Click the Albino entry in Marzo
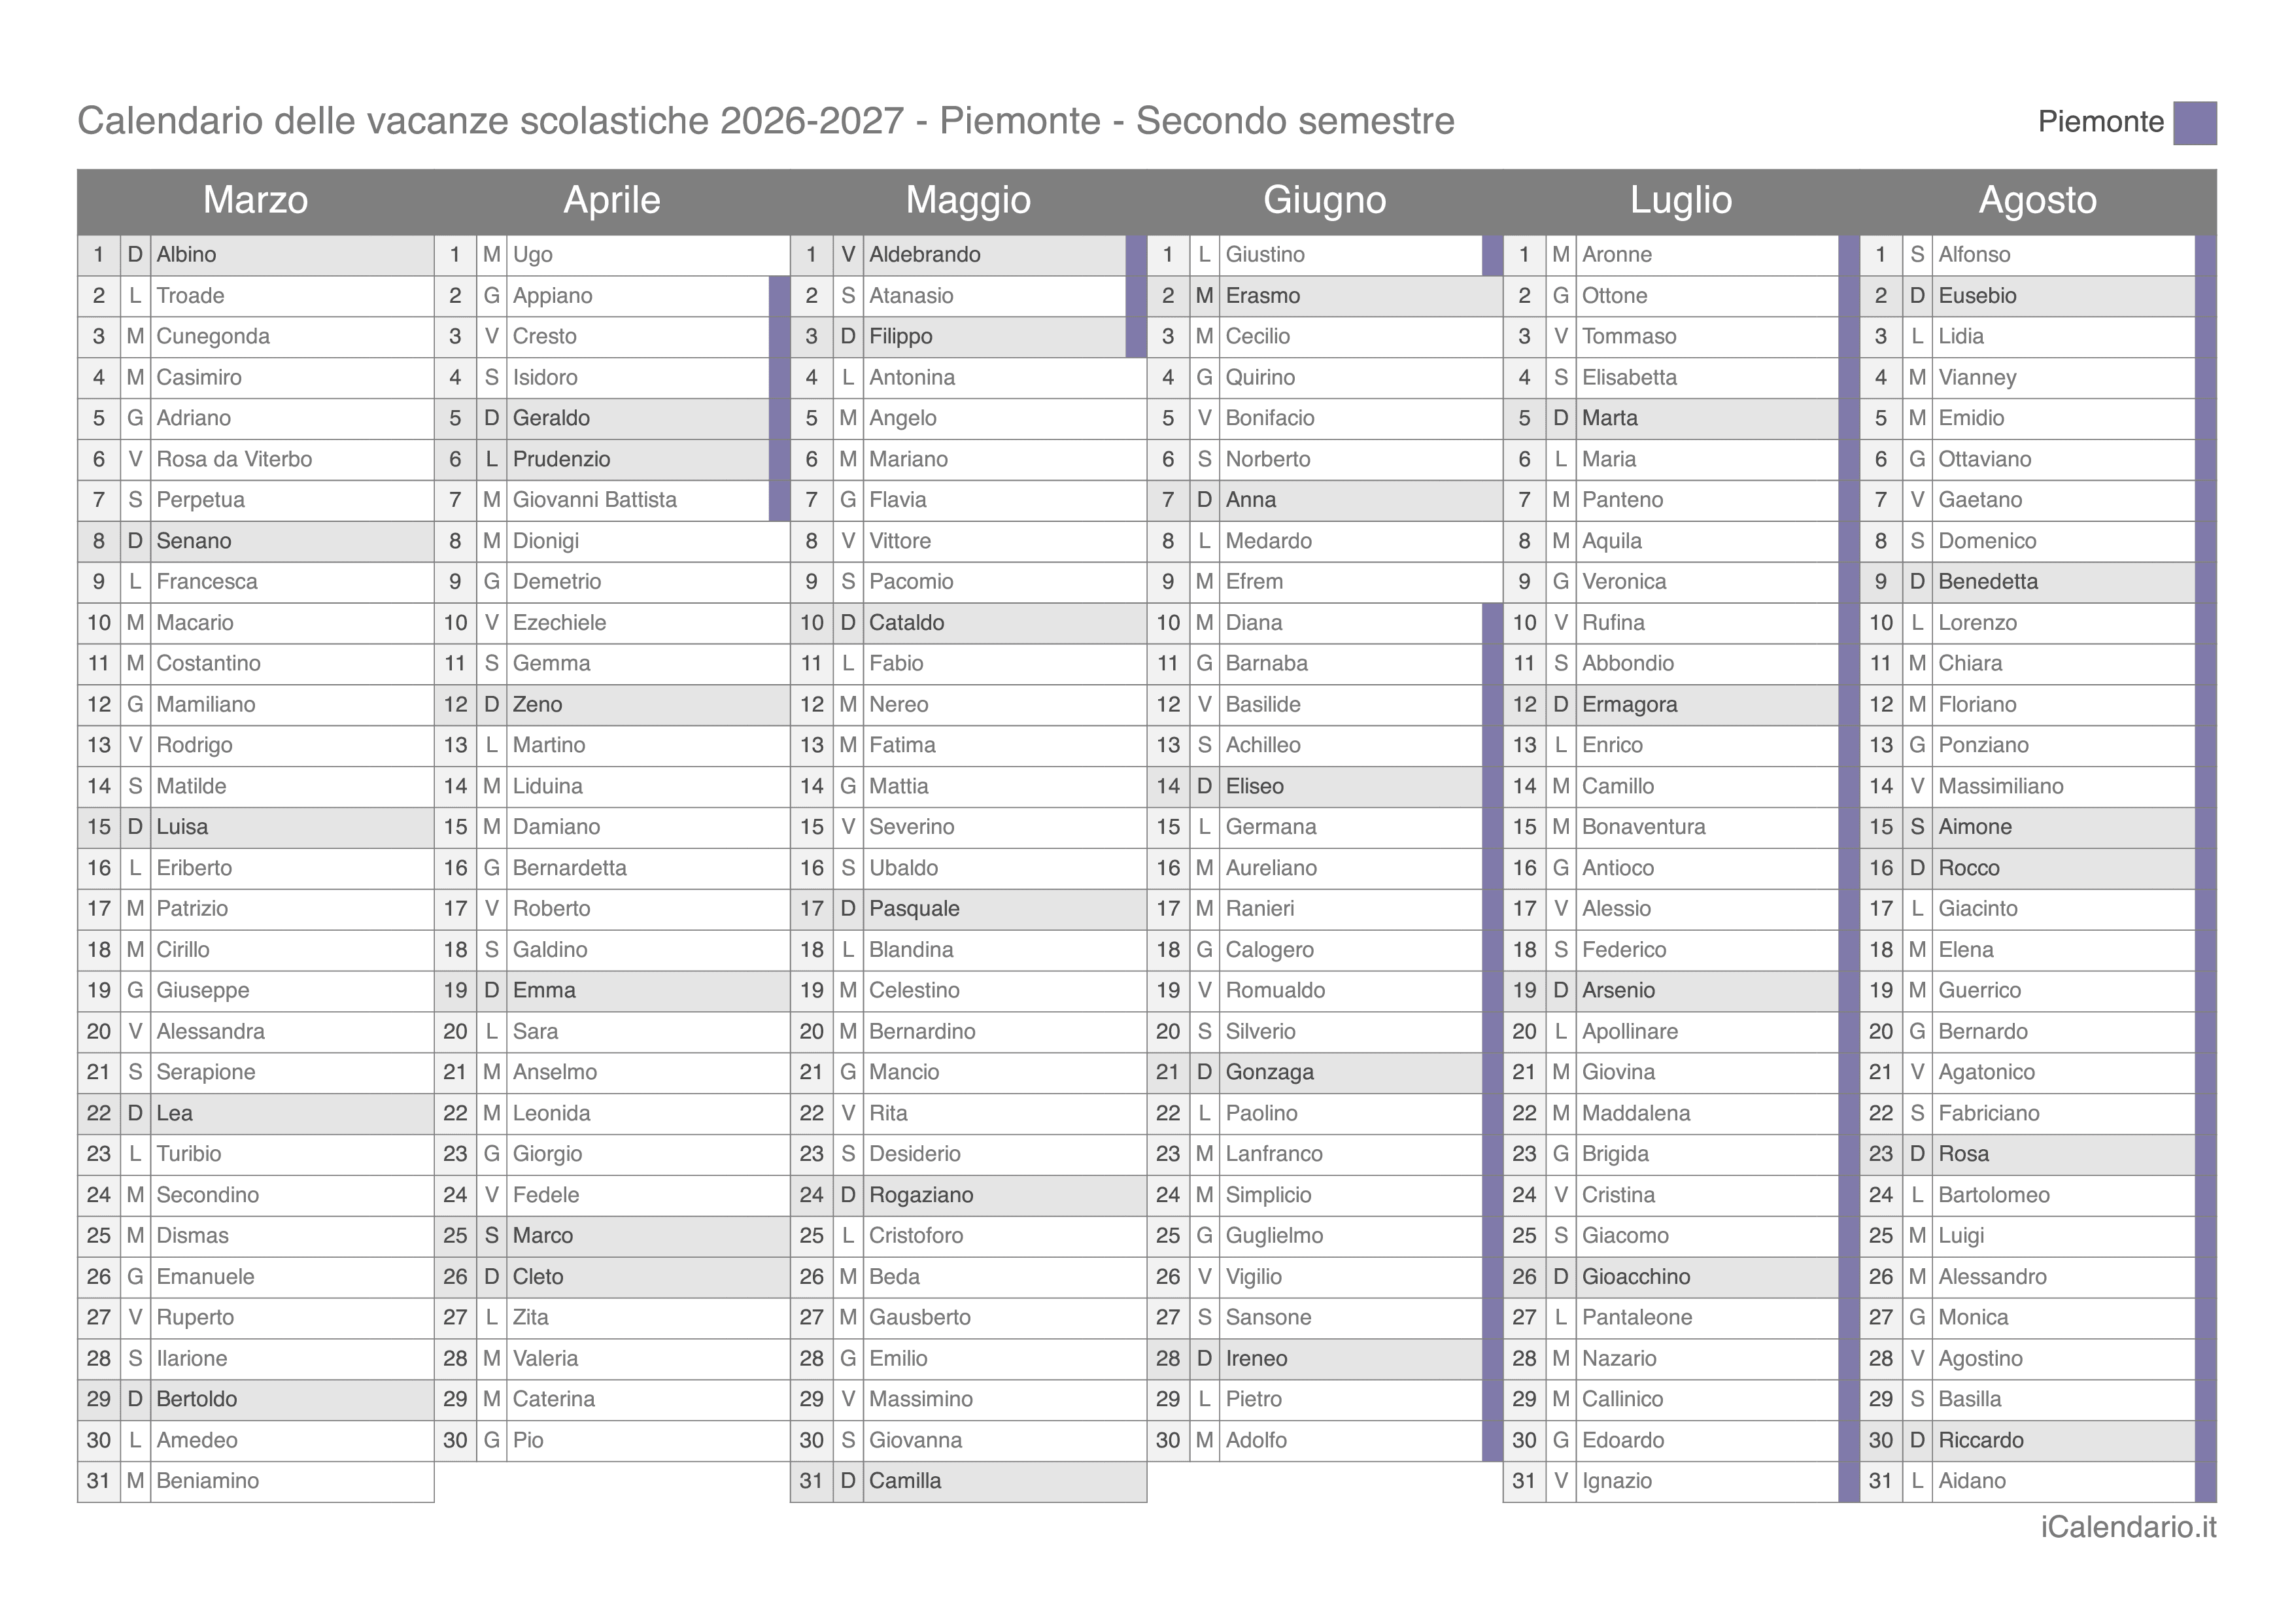This screenshot has width=2294, height=1624. click(x=186, y=255)
